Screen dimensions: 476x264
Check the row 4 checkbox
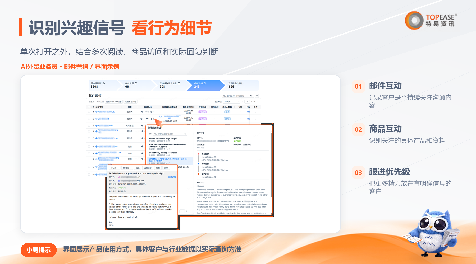tap(89, 131)
